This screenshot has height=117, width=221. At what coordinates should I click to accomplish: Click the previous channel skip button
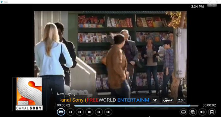(x=61, y=112)
